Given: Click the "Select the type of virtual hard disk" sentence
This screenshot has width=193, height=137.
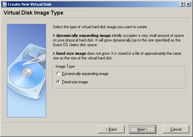Looking at the screenshot, I should pos(100,27).
